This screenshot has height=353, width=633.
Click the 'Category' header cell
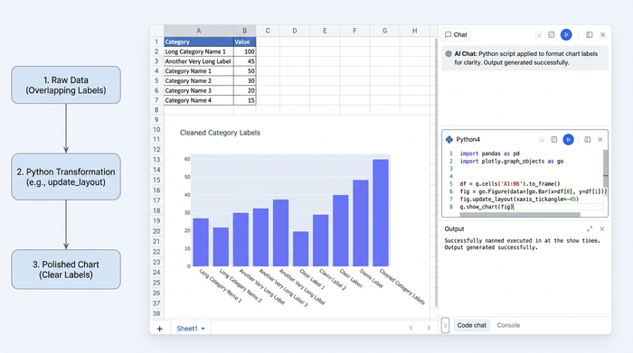click(199, 42)
